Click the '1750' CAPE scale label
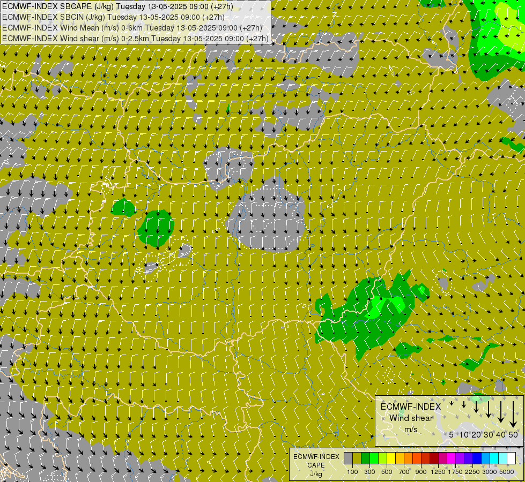 click(455, 472)
